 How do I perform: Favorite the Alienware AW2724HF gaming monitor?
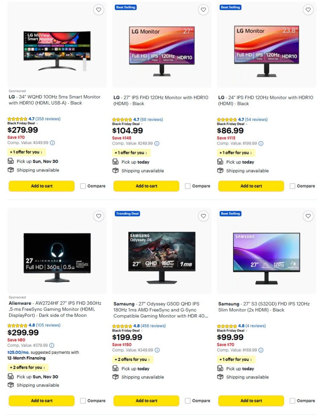(99, 216)
